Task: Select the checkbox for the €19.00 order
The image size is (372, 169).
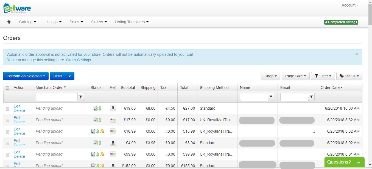Action: pyautogui.click(x=7, y=109)
